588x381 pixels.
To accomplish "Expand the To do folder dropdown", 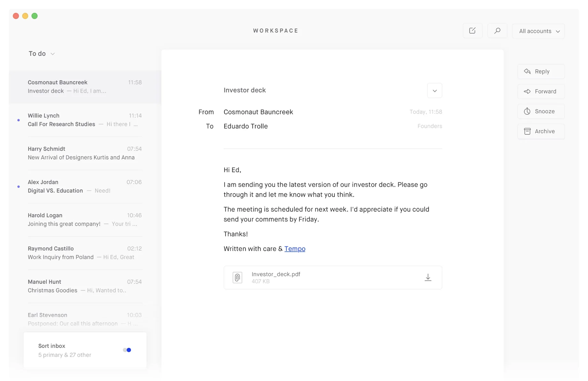I will pos(42,54).
